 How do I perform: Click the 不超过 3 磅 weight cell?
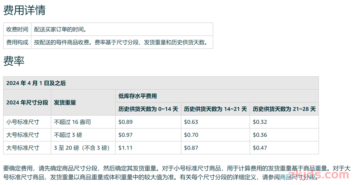(68, 135)
